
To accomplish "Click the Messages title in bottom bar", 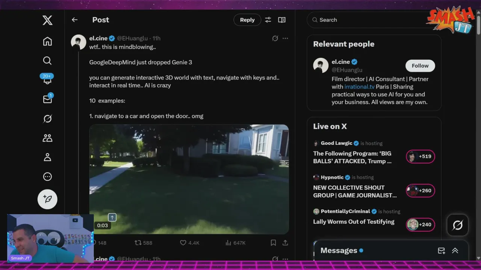I will point(339,250).
